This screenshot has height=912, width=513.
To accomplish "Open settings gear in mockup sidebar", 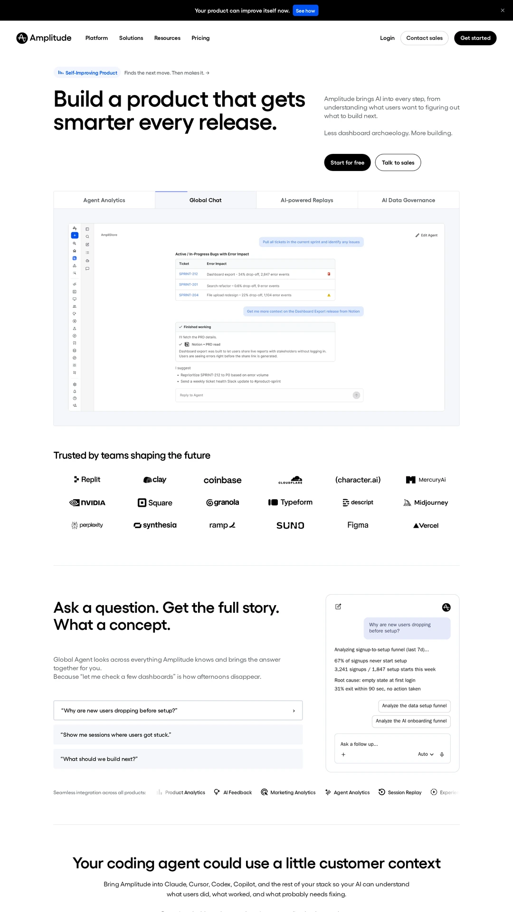I will tap(75, 384).
